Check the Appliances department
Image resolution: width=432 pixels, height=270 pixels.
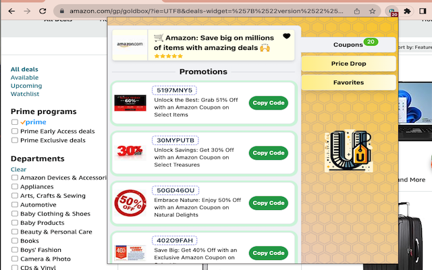pos(15,186)
